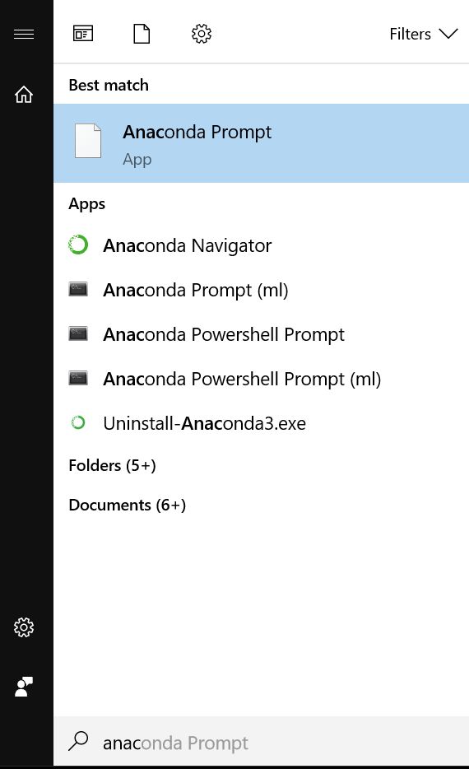
Task: Click the feedback person icon
Action: point(24,687)
